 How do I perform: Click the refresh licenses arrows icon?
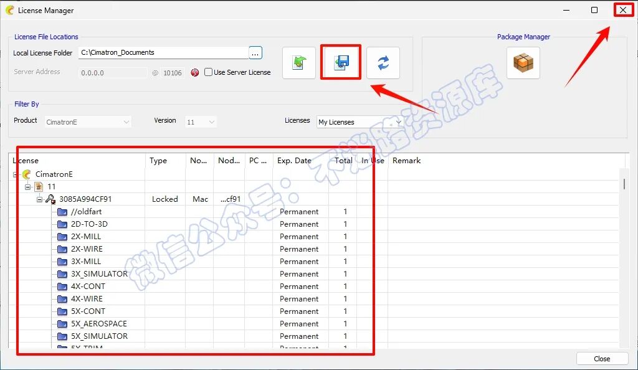(383, 63)
